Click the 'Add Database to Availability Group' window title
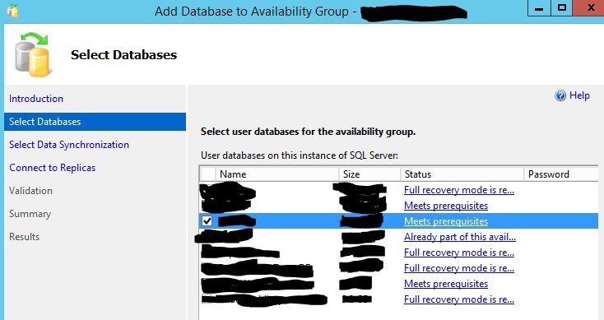The image size is (604, 320). [x=252, y=12]
